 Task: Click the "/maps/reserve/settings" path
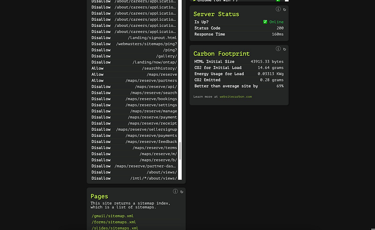point(151,105)
